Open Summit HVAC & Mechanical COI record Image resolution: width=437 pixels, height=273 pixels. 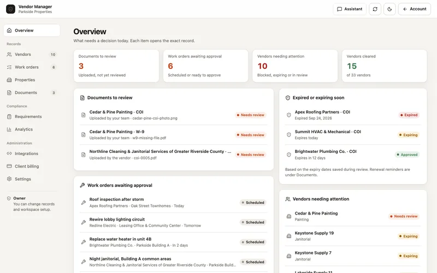point(353,134)
